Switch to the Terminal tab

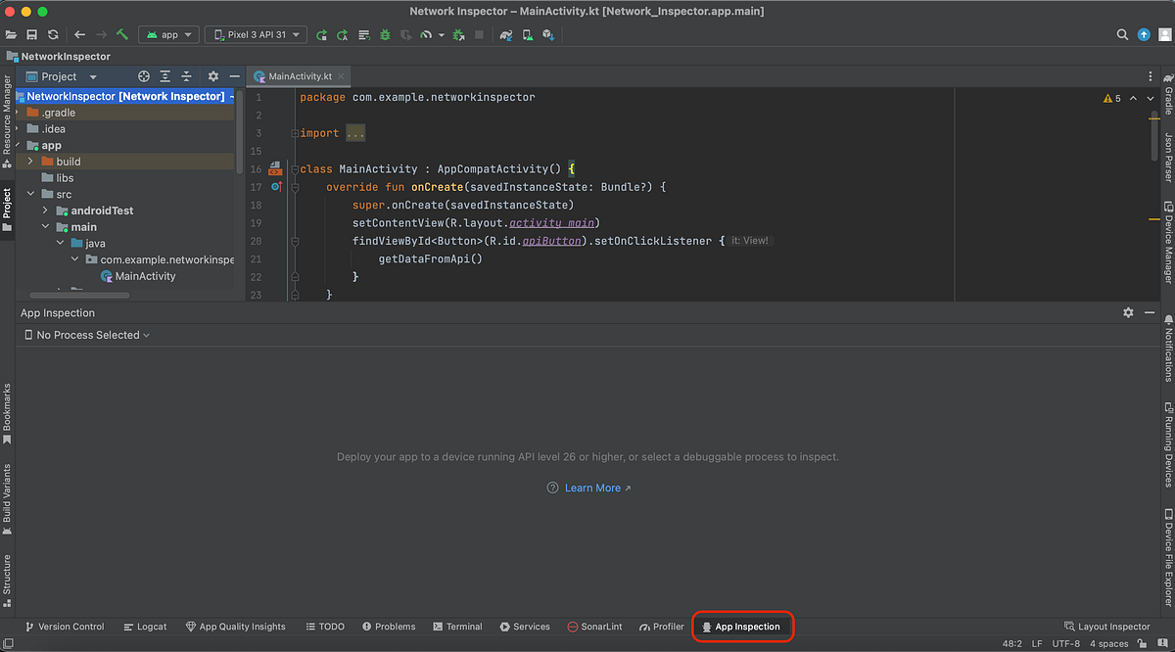[x=457, y=627]
